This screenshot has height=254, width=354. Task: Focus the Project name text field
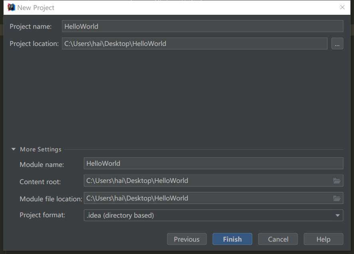202,26
